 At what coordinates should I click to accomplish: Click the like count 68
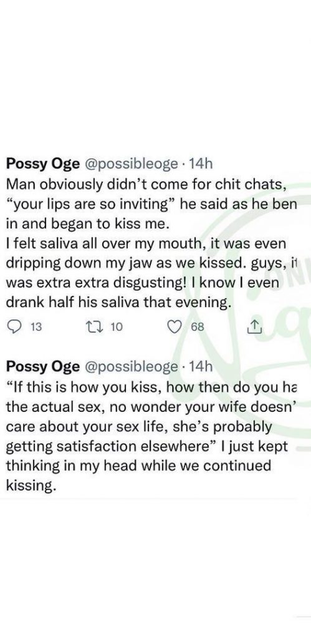(198, 326)
